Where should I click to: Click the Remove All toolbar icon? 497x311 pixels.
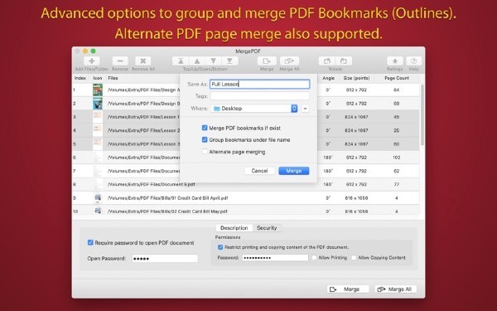tap(143, 61)
